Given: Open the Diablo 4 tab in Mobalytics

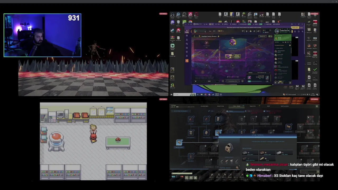Looking at the screenshot, I should point(225,24).
